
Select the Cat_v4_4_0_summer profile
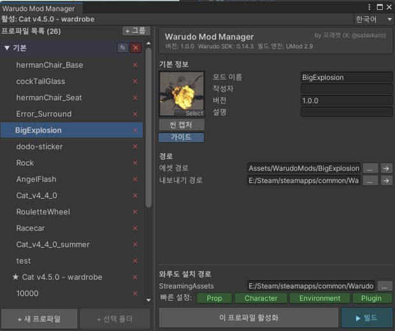72,244
